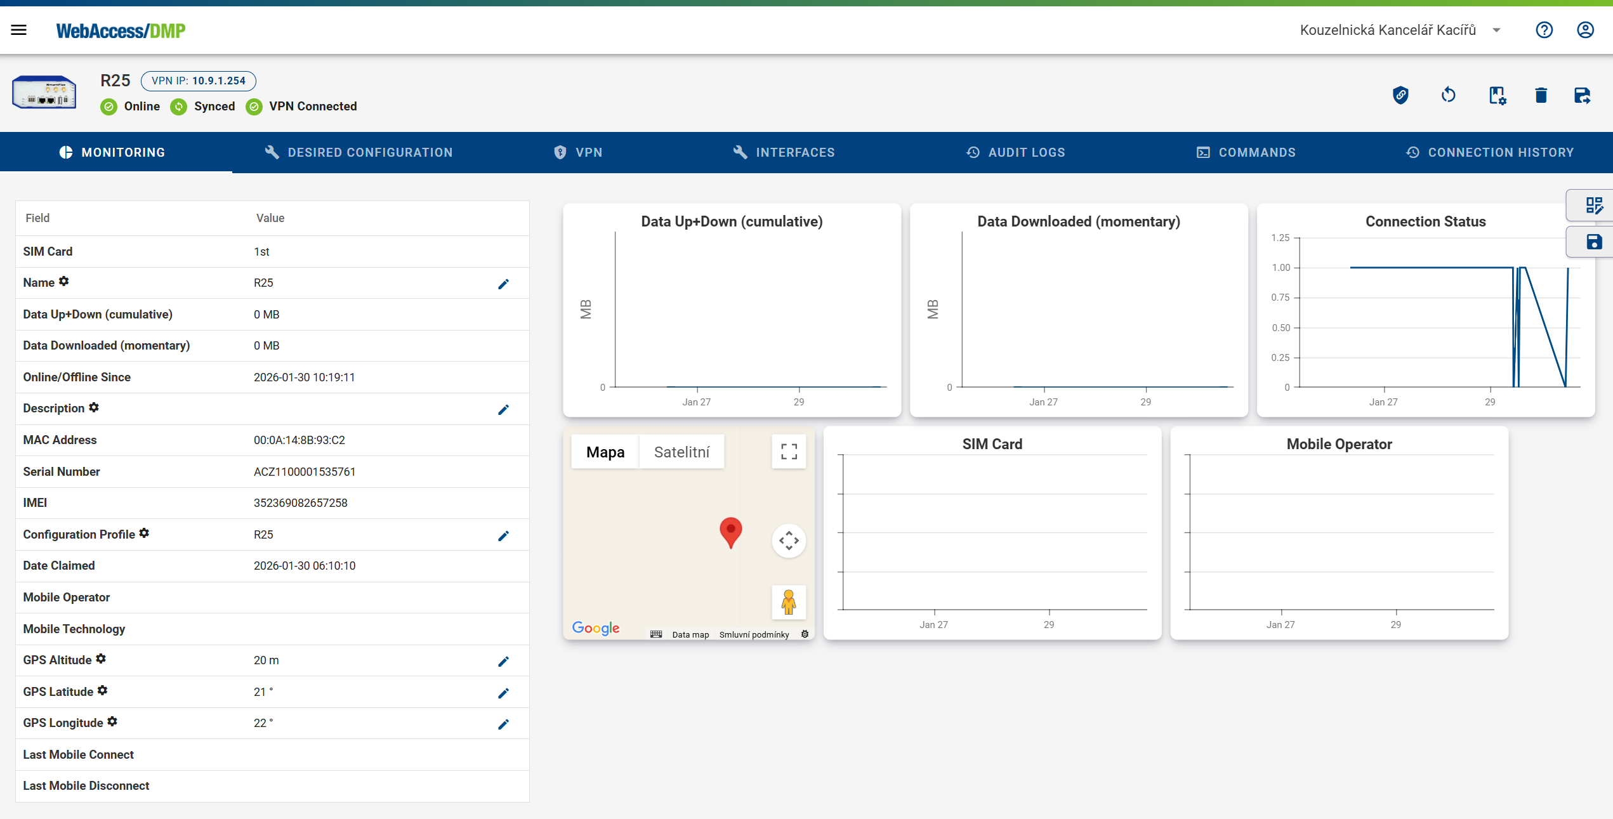Delete the R25 device via trash icon
The image size is (1613, 819).
(1541, 95)
